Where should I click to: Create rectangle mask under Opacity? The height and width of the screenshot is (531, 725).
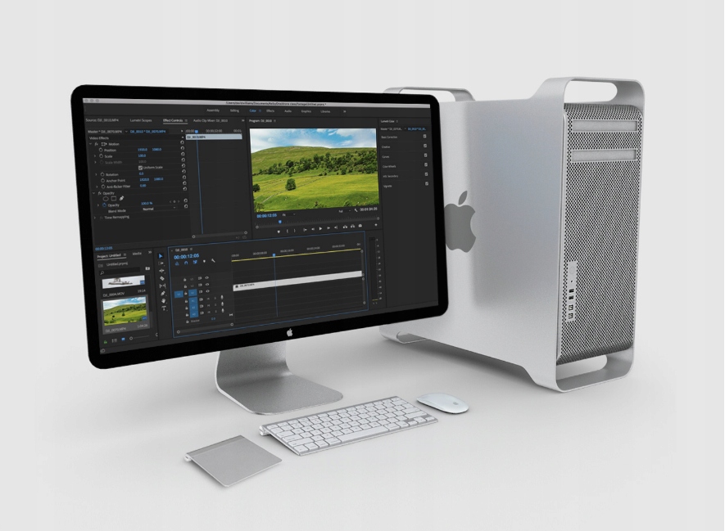pos(114,199)
